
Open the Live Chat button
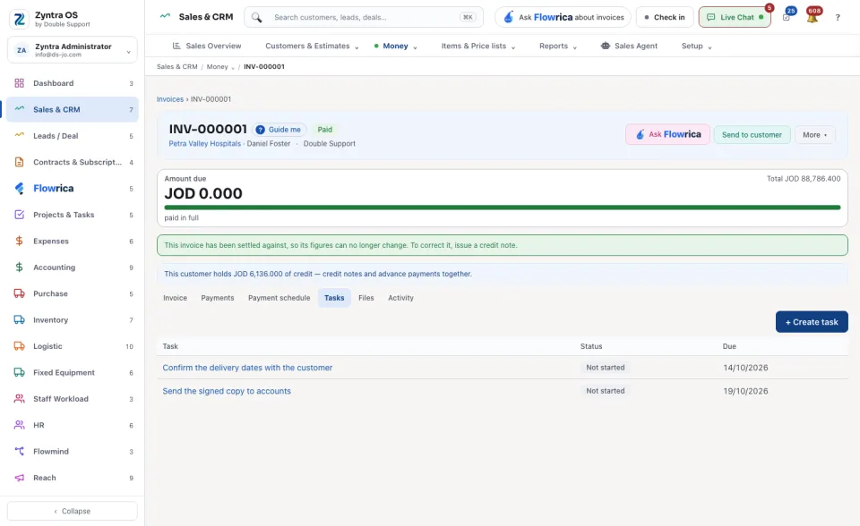coord(735,18)
